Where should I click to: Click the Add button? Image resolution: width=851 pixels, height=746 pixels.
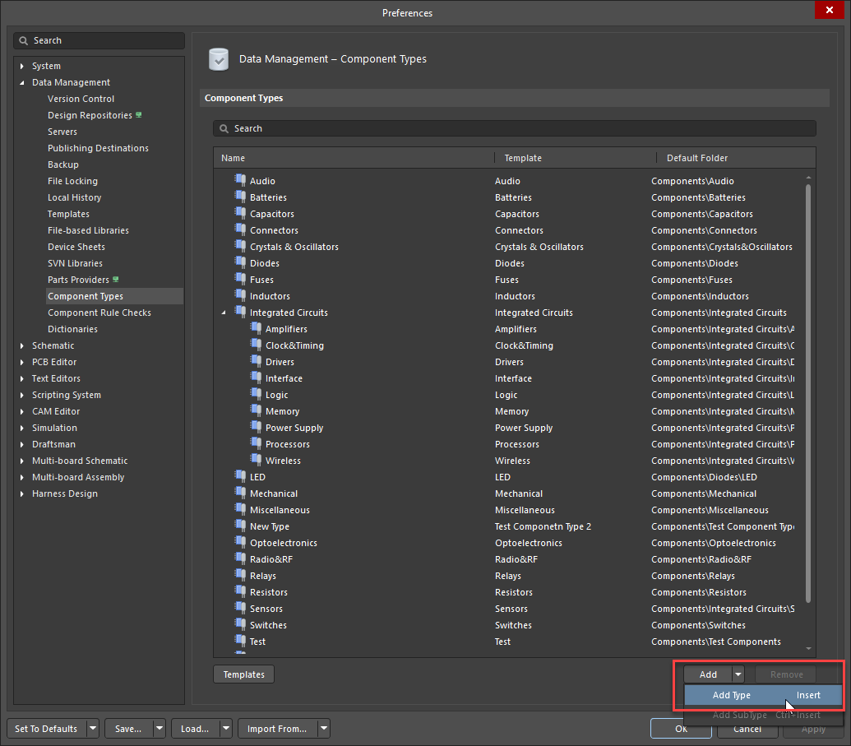tap(708, 674)
